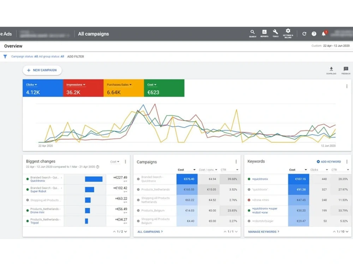
Task: Click Ad group status: All filter
Action: click(x=51, y=57)
